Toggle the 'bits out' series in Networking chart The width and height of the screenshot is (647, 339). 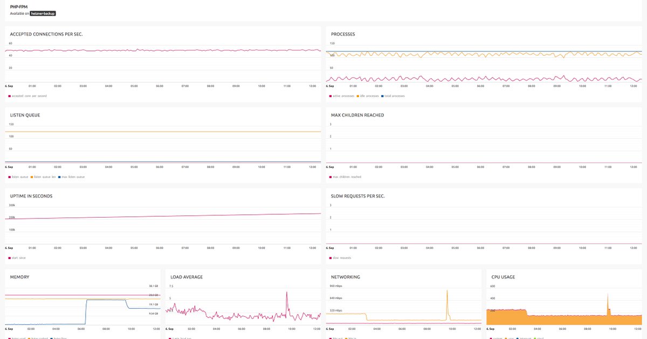pos(337,338)
